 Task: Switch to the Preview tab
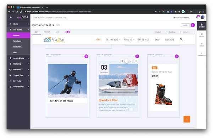[x=47, y=32]
